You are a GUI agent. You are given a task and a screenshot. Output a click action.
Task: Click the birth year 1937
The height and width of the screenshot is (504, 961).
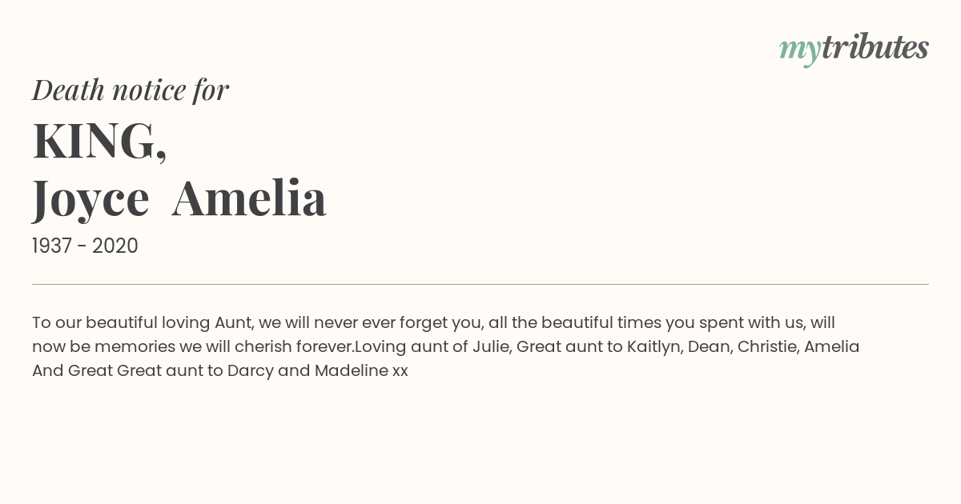click(52, 246)
